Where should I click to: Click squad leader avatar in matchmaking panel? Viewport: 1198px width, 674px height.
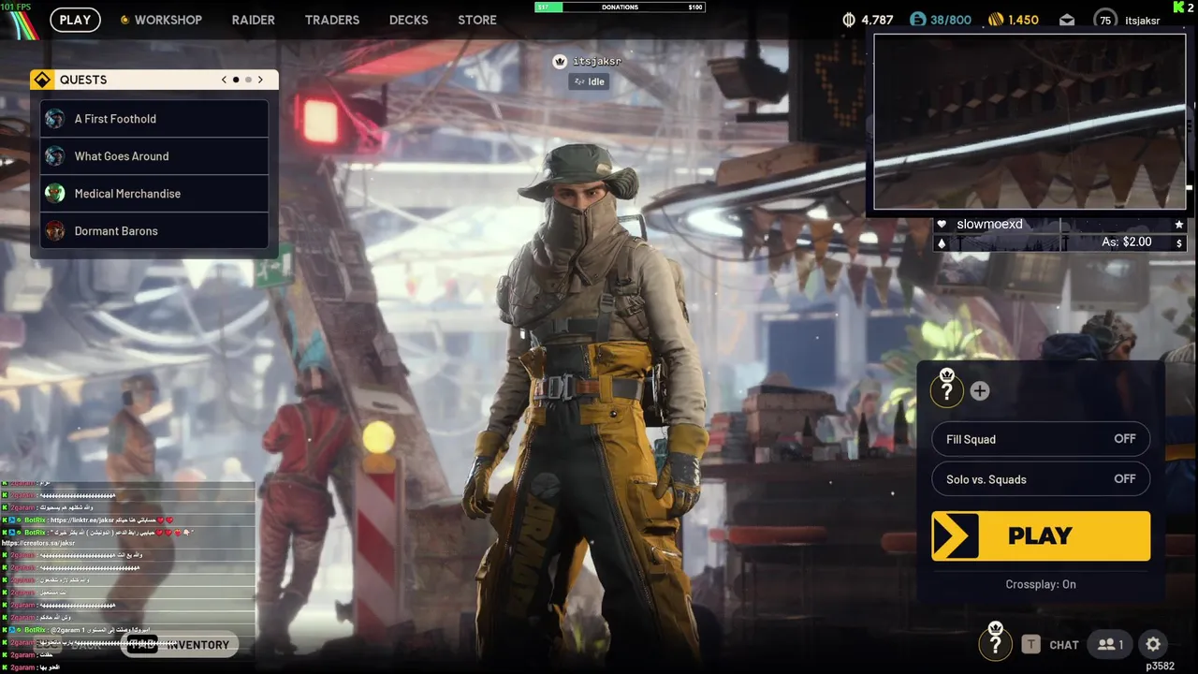tap(946, 389)
